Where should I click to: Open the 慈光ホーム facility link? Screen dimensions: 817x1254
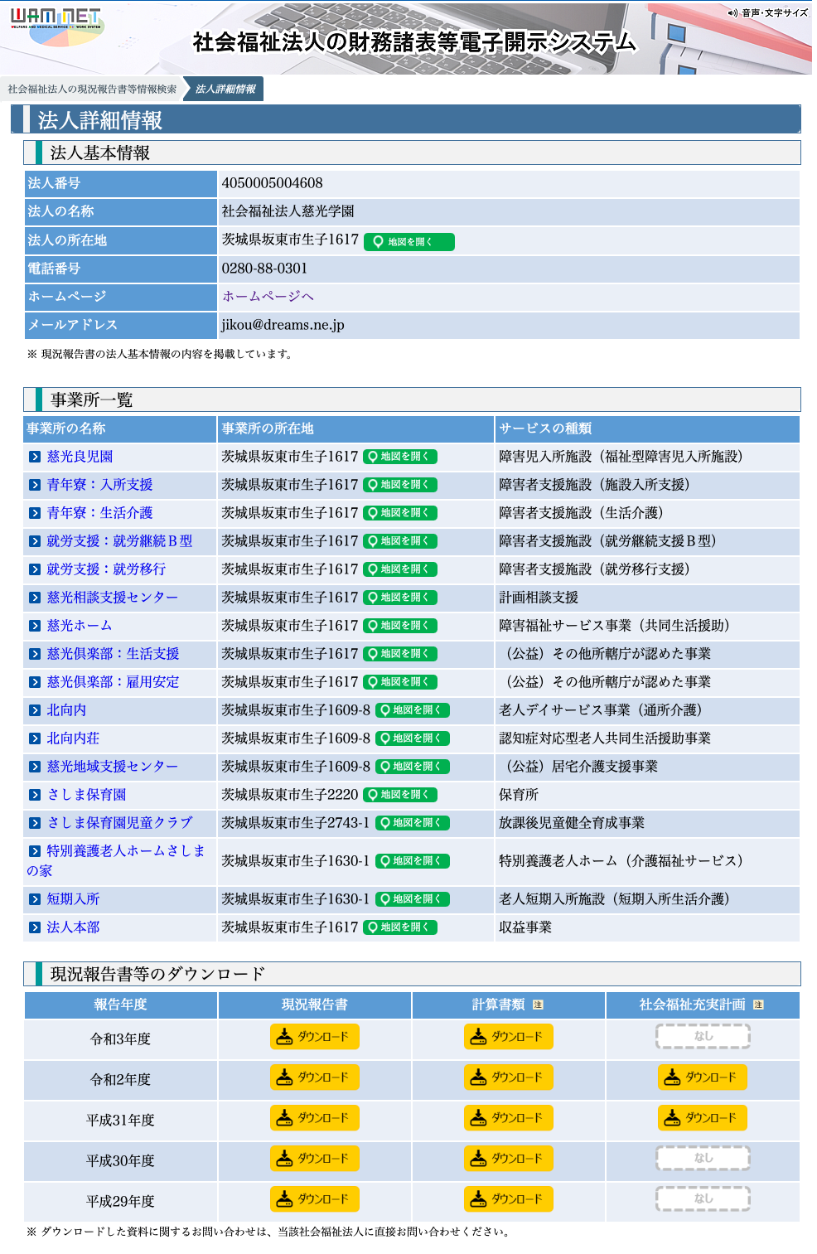[x=80, y=626]
